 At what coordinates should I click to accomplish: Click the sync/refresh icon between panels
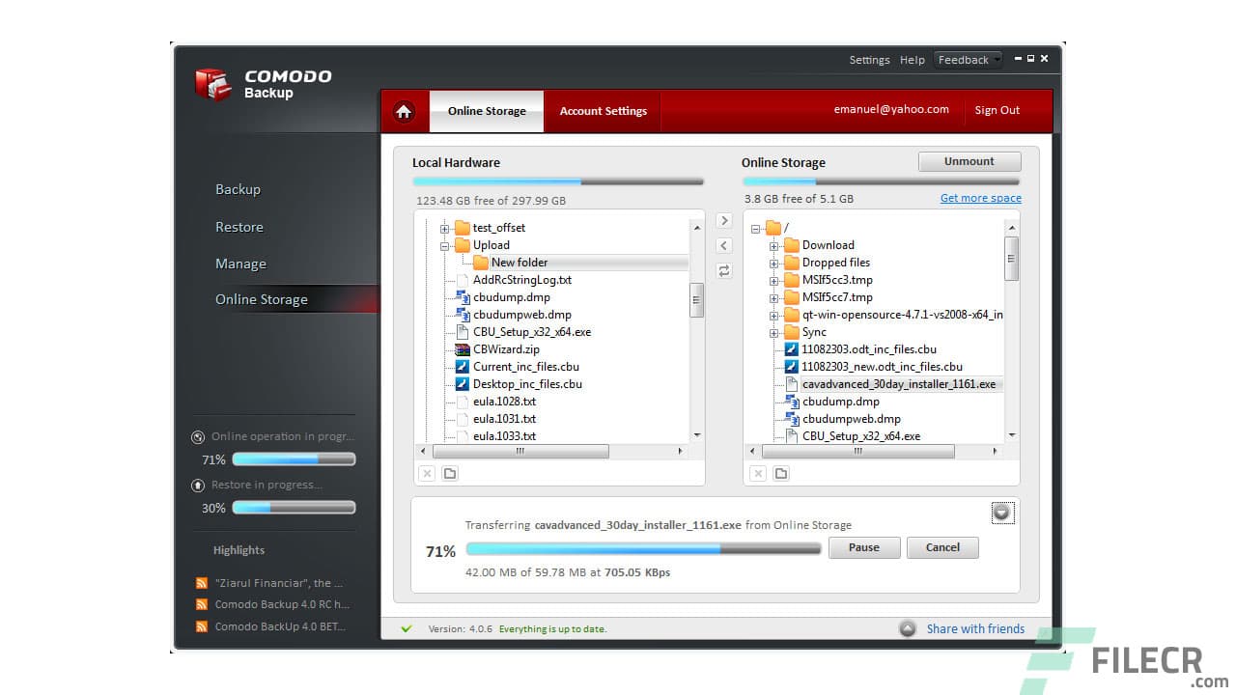724,270
